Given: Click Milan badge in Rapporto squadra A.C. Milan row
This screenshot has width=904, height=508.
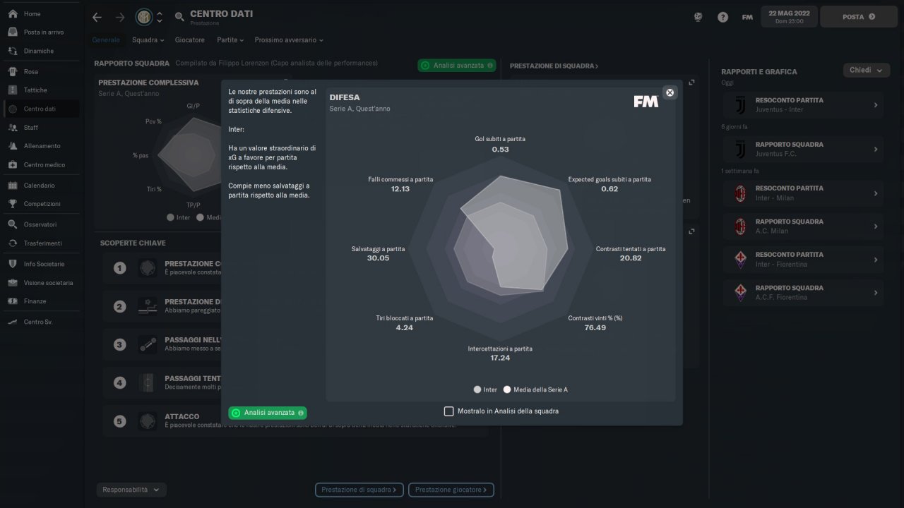Looking at the screenshot, I should tap(740, 226).
